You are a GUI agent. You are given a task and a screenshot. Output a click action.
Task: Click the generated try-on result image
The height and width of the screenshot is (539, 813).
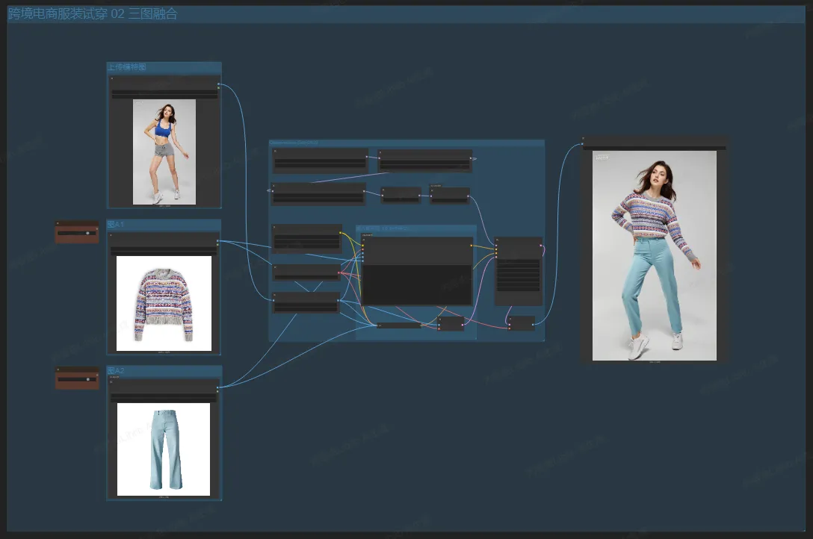click(x=655, y=255)
